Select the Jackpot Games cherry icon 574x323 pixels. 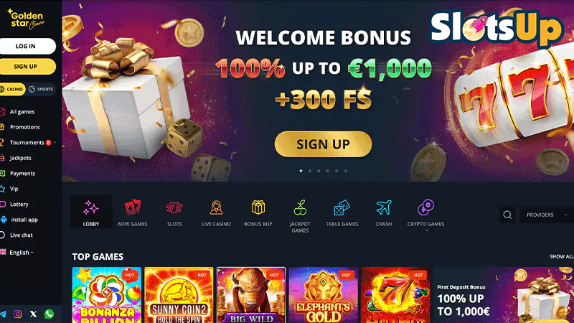pos(300,207)
